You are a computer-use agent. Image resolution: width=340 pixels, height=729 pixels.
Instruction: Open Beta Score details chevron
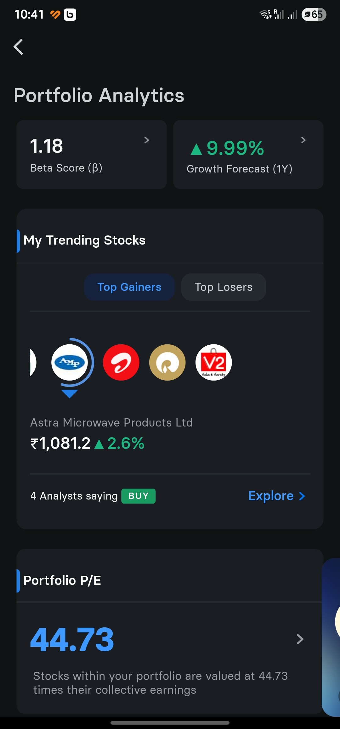[x=146, y=140]
